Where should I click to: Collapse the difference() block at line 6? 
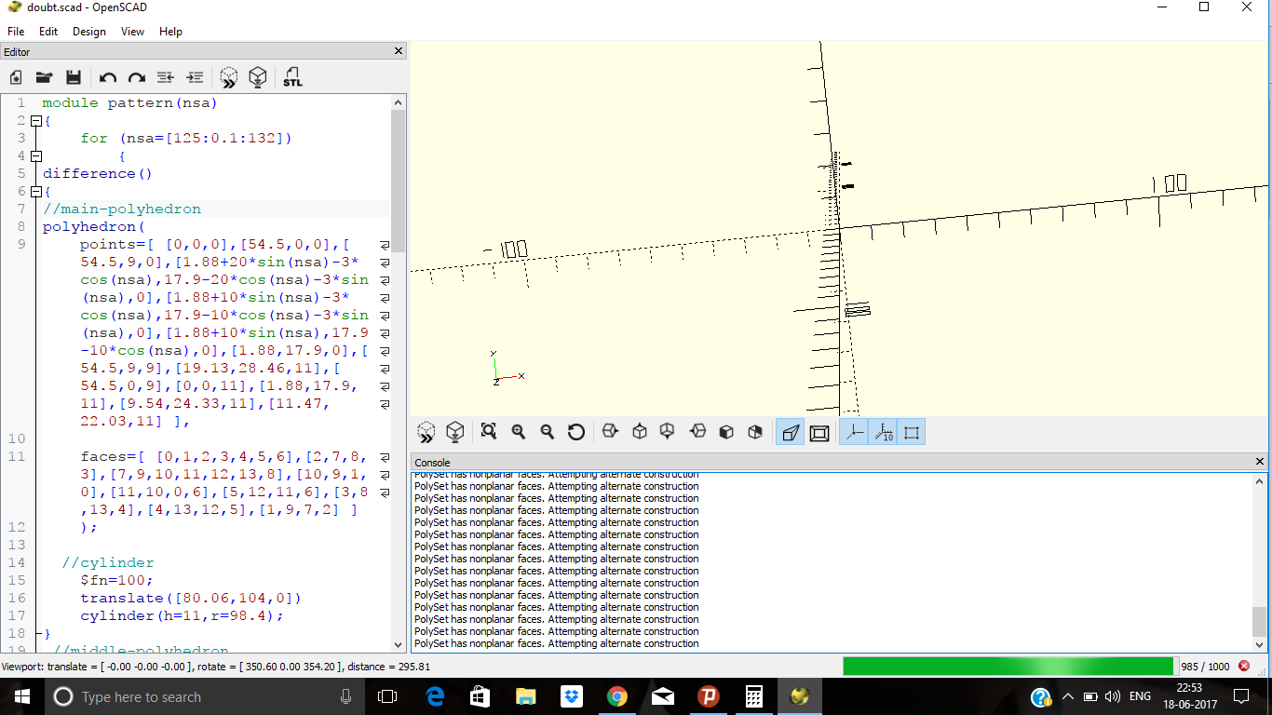(35, 191)
